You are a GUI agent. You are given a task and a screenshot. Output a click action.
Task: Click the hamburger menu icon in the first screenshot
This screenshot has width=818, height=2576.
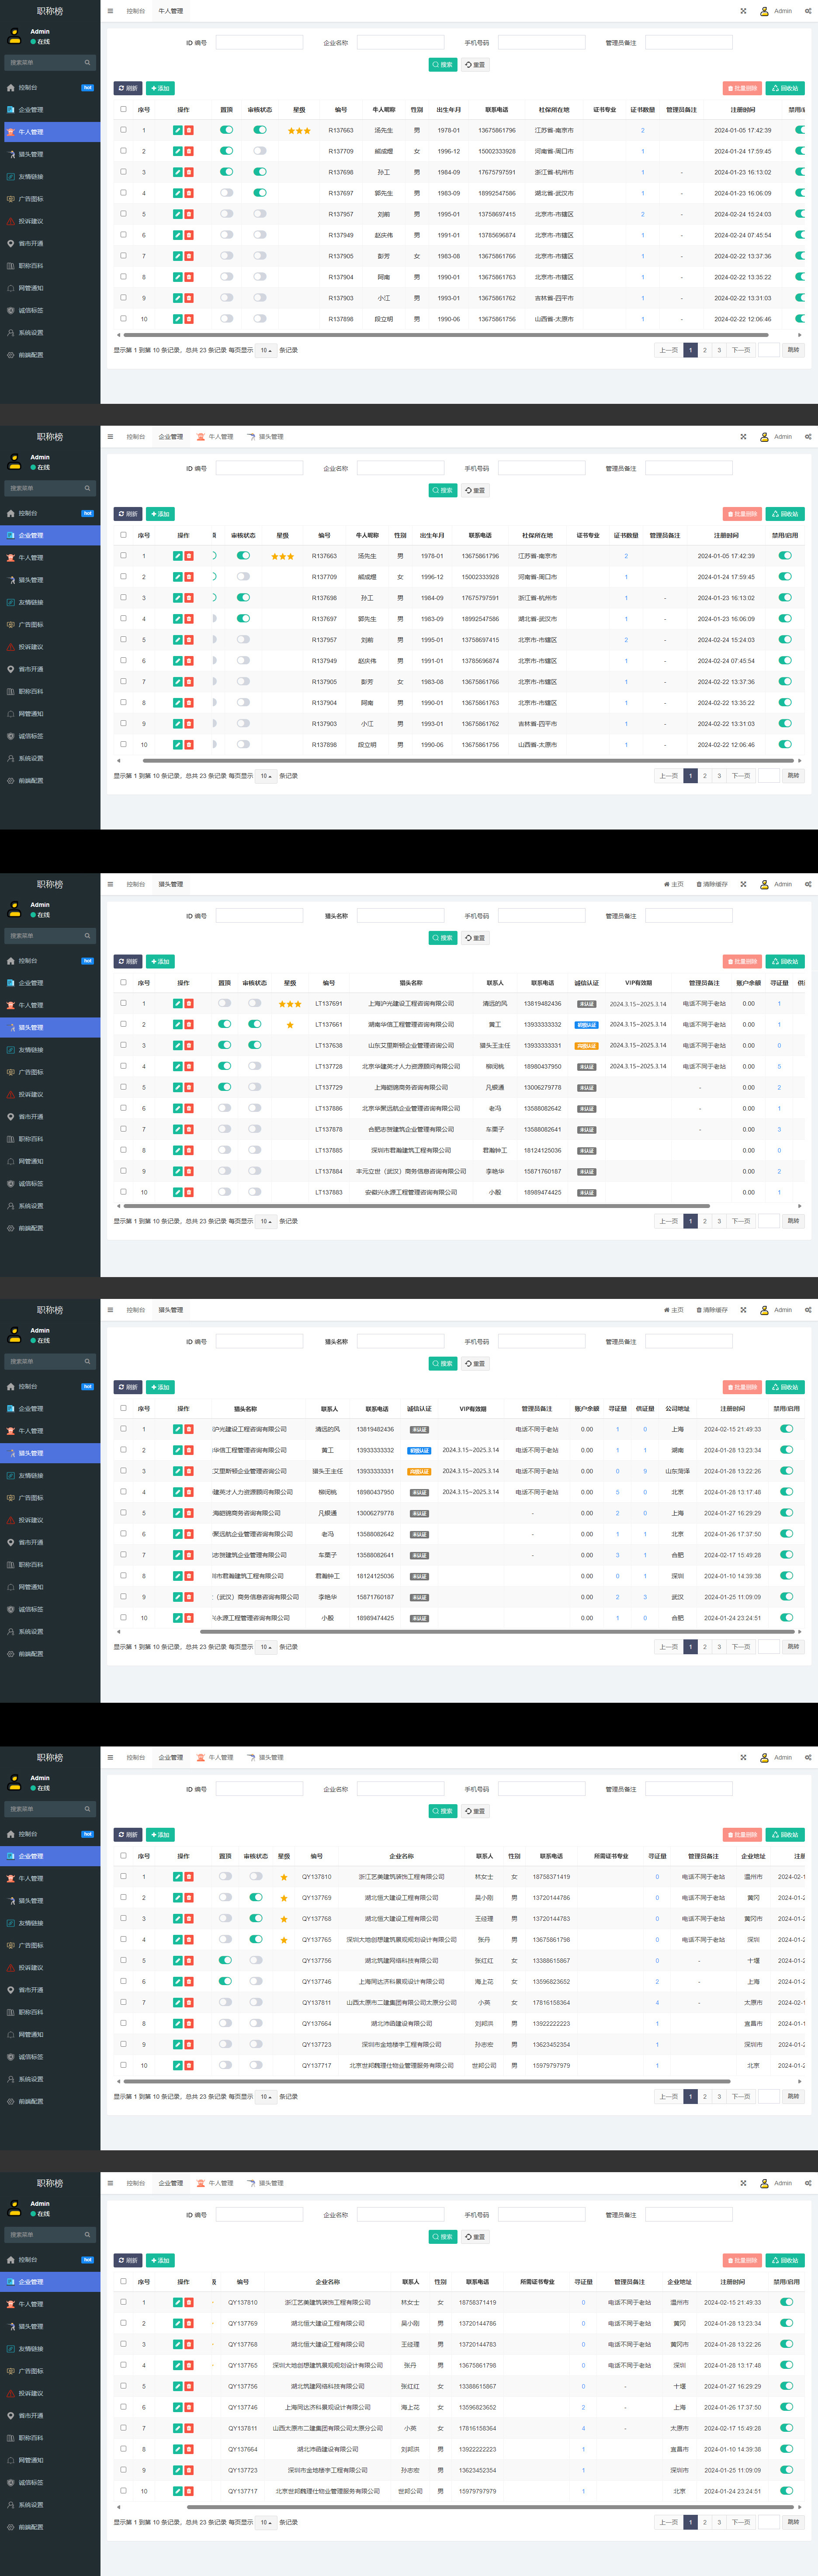[x=110, y=11]
